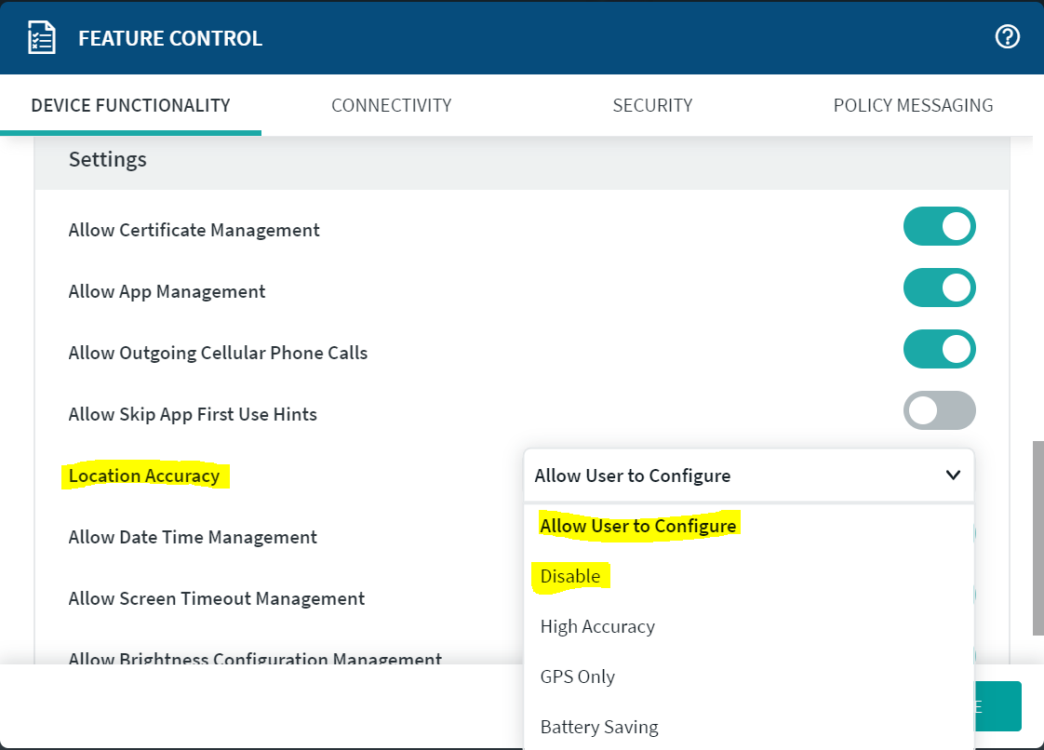Pick the High Accuracy option

[597, 626]
